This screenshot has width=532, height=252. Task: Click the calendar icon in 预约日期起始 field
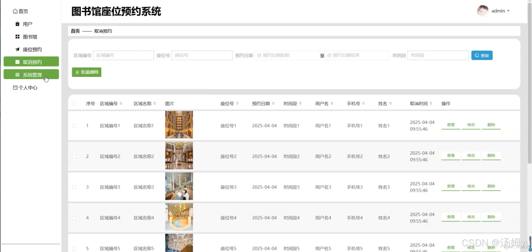(x=259, y=55)
